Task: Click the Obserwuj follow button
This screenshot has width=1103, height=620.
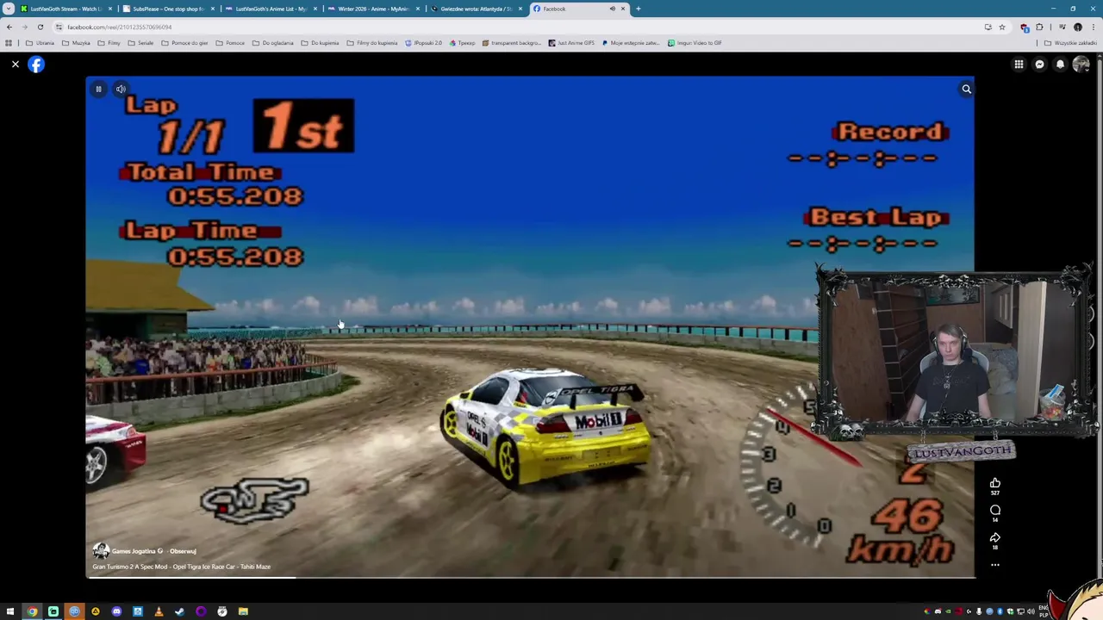Action: (x=183, y=551)
